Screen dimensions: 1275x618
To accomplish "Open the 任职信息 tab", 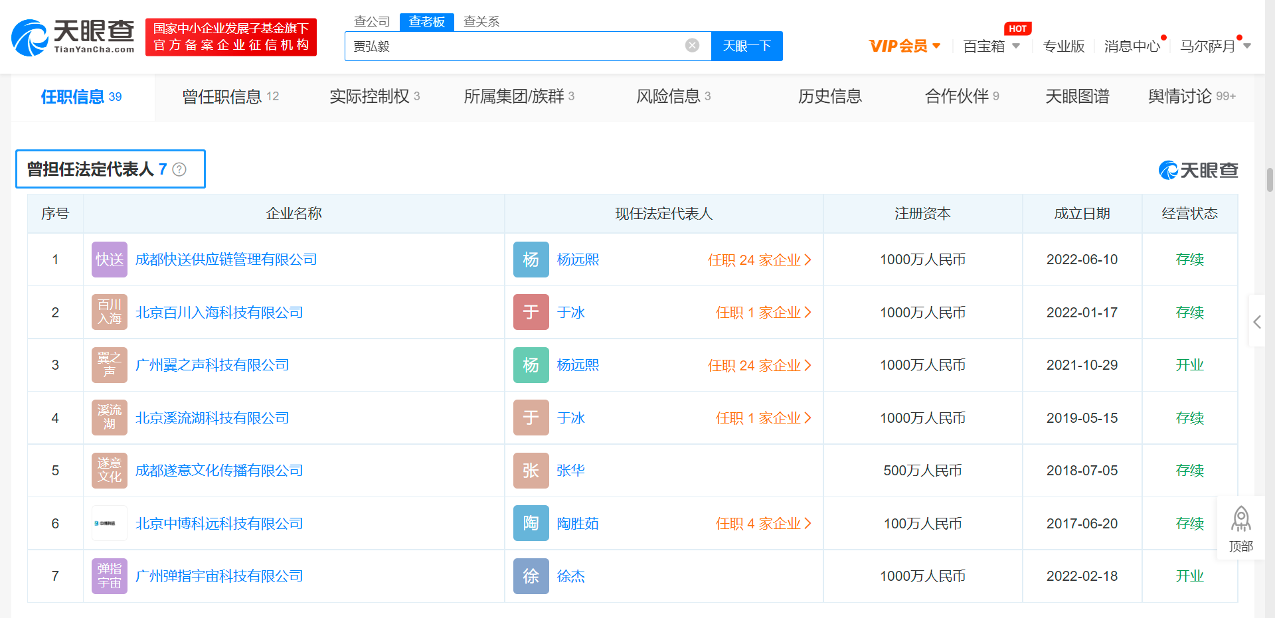I will [x=81, y=96].
